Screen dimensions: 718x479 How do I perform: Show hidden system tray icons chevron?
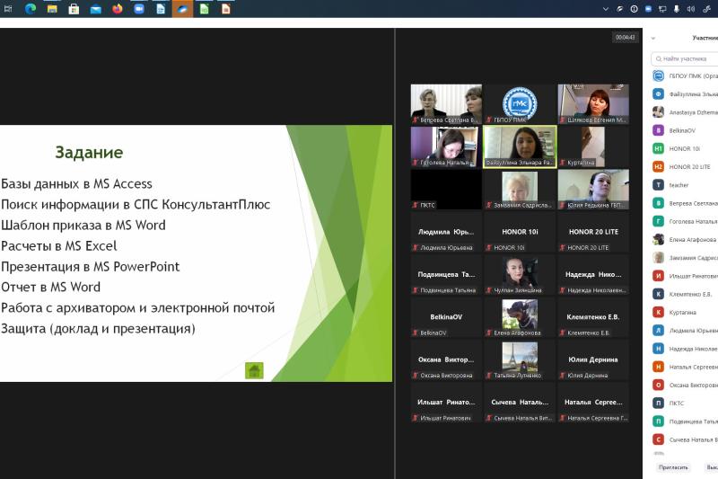click(605, 9)
